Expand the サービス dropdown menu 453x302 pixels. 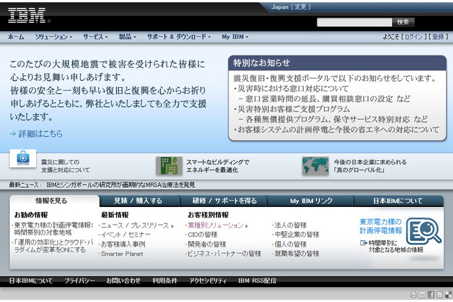point(96,37)
